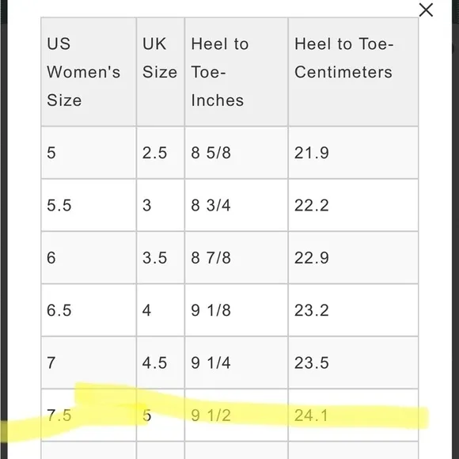Click the 9 1/8 inches cell

click(237, 310)
